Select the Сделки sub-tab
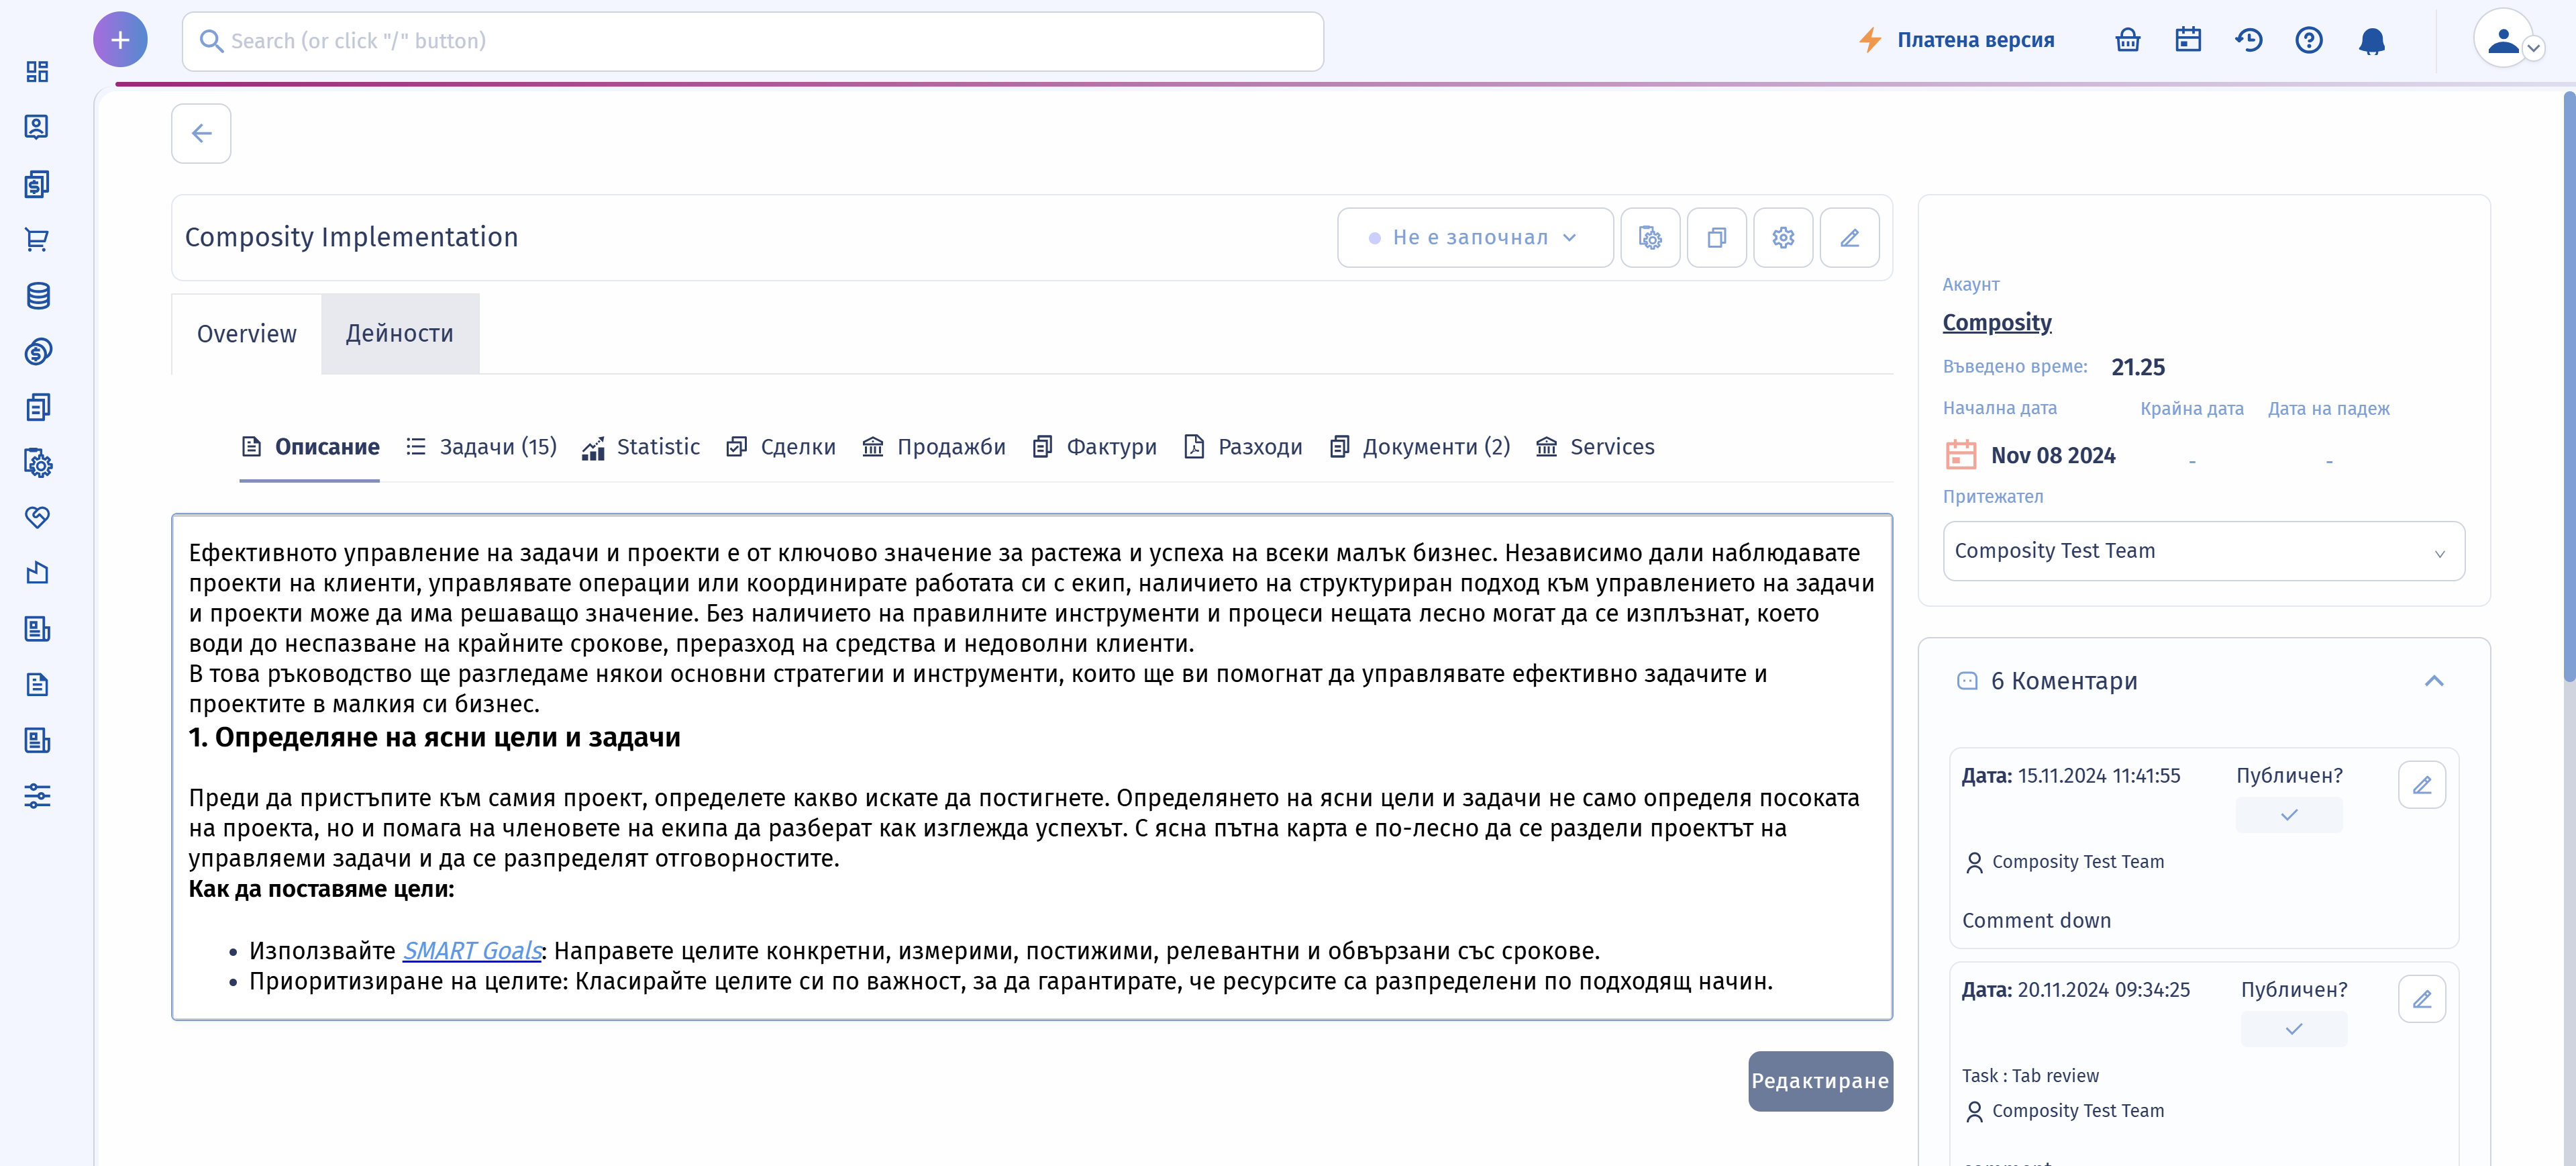The width and height of the screenshot is (2576, 1166). (x=781, y=447)
